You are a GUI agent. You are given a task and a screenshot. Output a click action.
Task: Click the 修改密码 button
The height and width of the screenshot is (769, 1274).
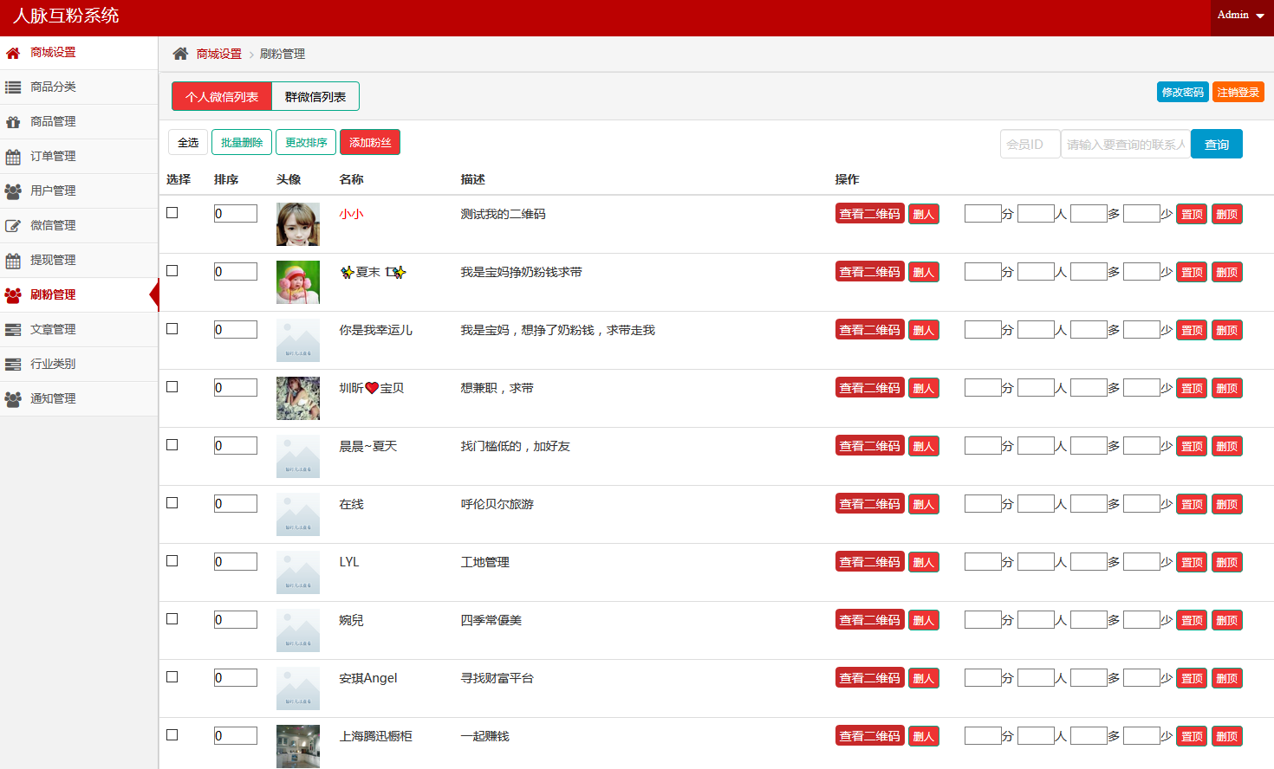point(1182,92)
